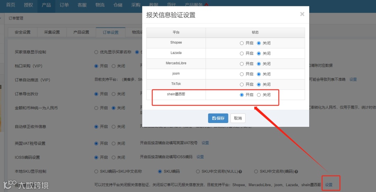
Task: Select 关闭 for TikTok
Action: pyautogui.click(x=259, y=84)
